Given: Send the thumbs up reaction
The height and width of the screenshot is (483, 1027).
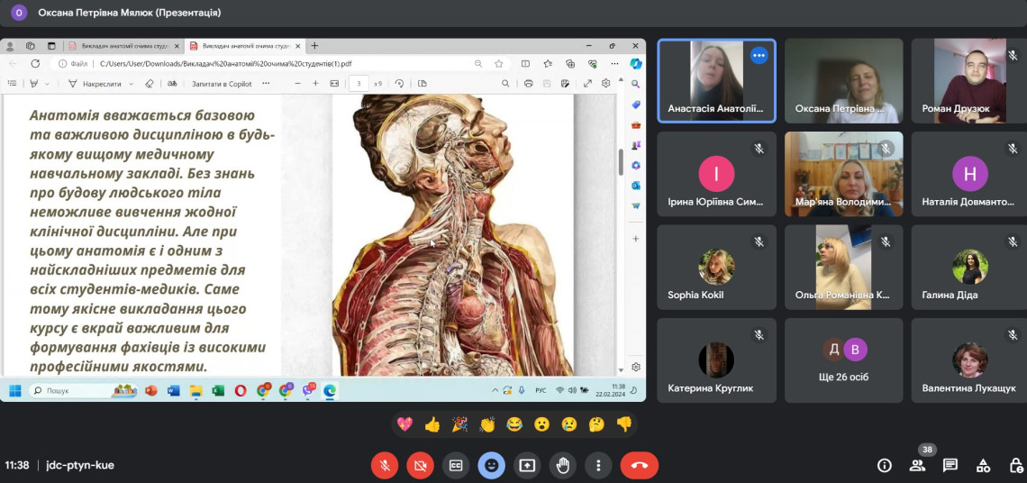Looking at the screenshot, I should coord(432,424).
